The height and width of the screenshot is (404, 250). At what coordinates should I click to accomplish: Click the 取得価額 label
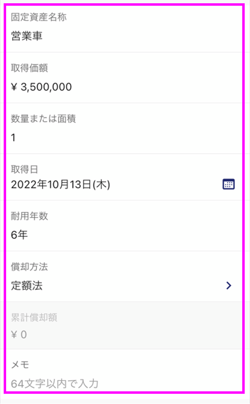pos(29,68)
